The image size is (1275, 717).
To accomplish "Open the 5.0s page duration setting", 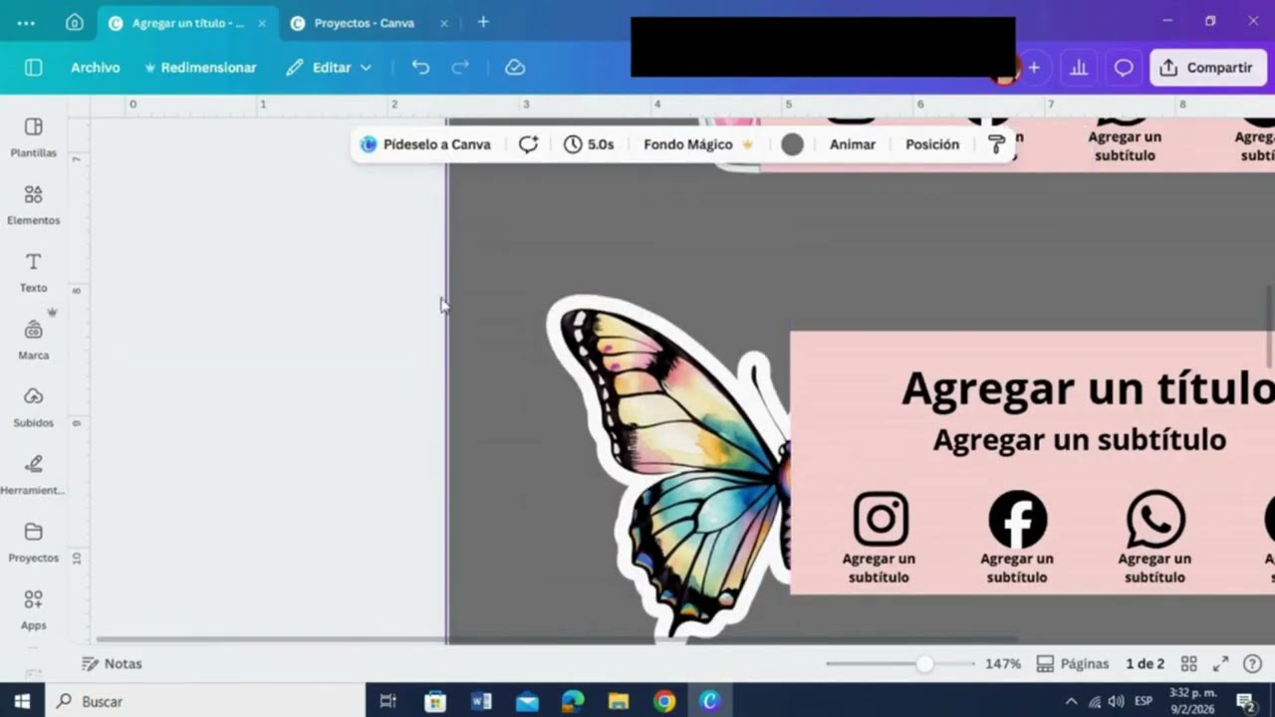I will [x=589, y=144].
